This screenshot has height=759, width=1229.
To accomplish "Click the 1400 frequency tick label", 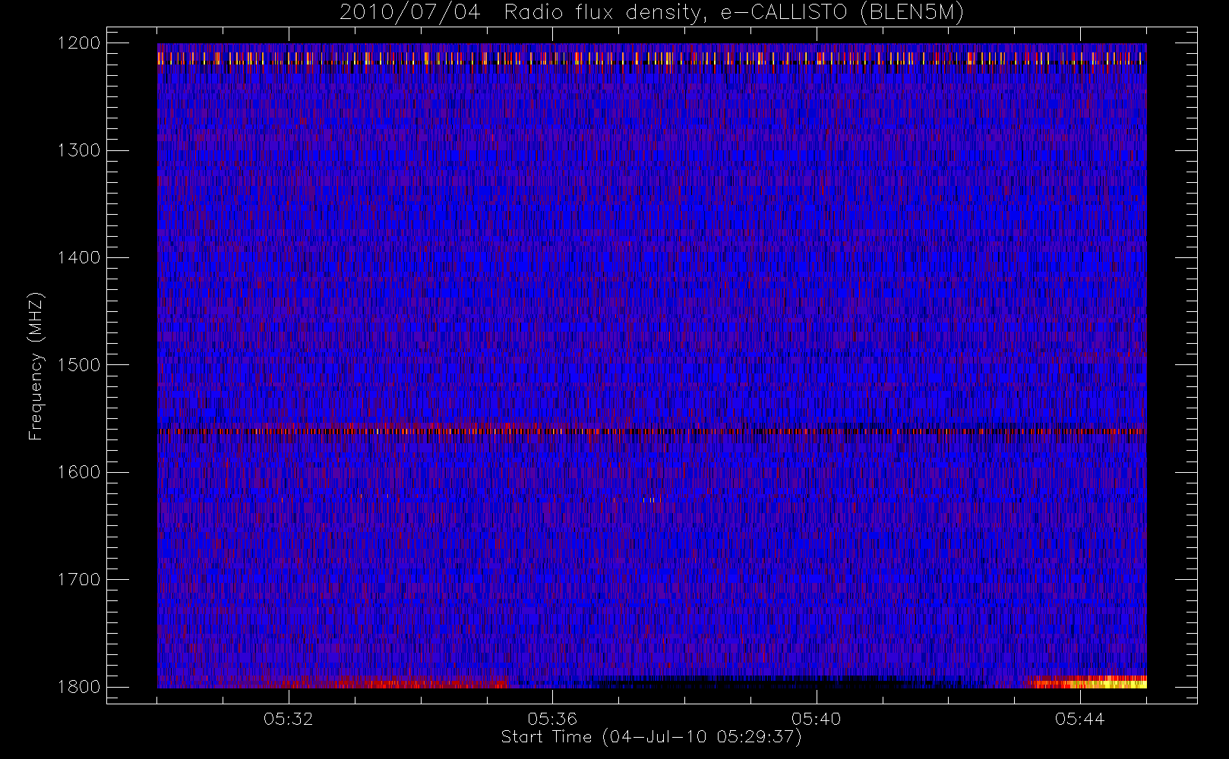I will click(79, 258).
